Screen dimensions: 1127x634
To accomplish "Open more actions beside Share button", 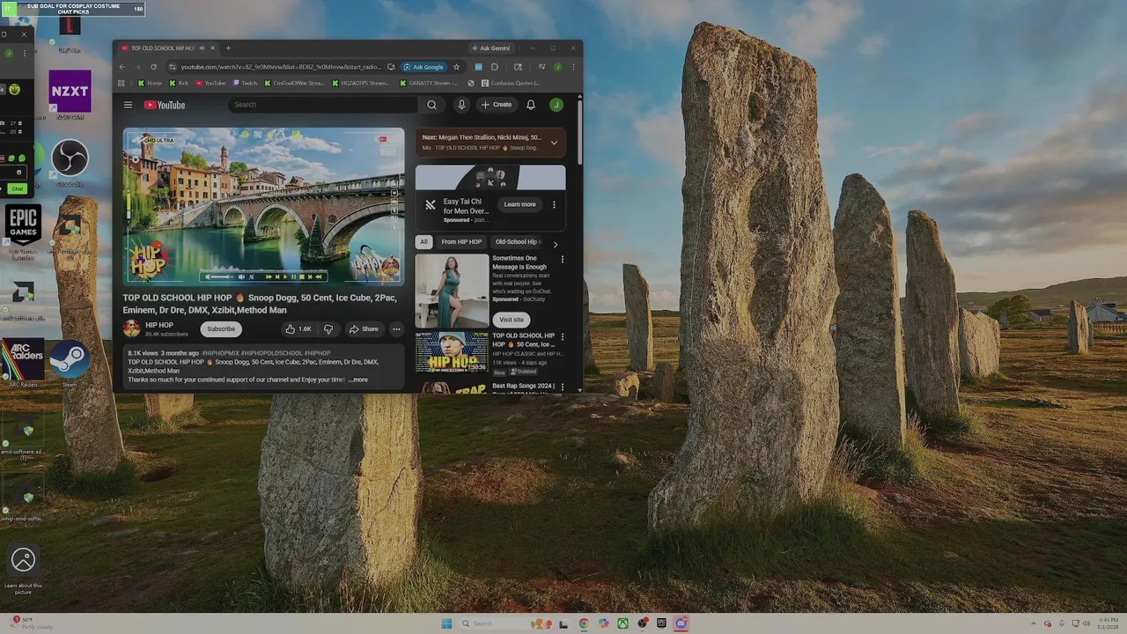I will pos(396,329).
